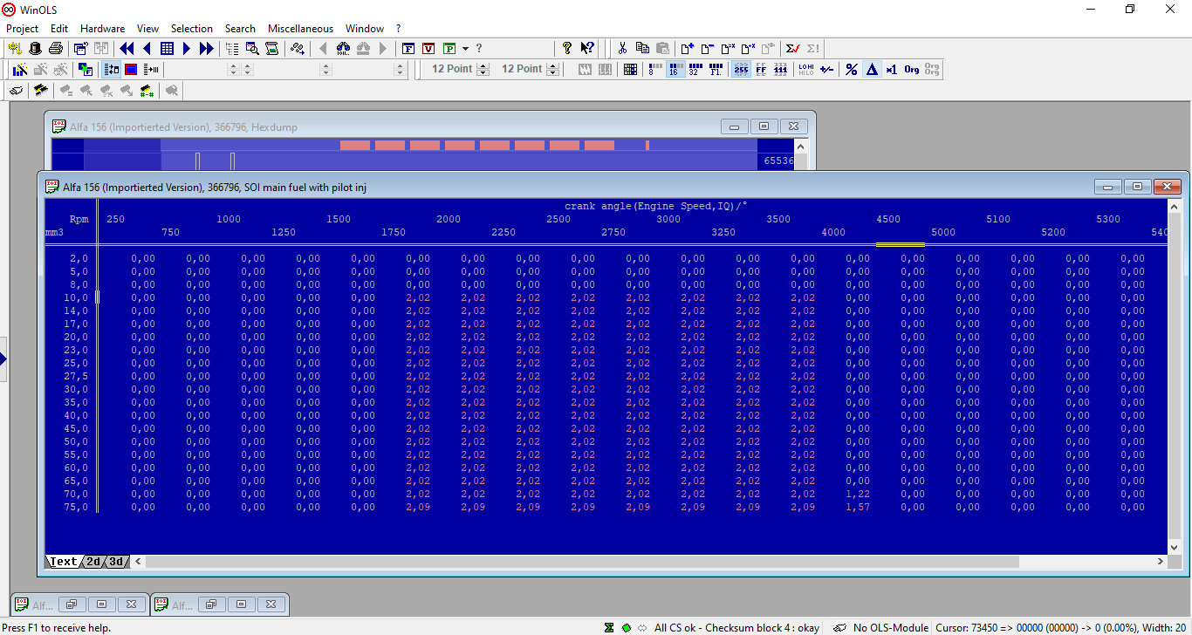Click the 4500 Rpm column header
1192x635 pixels.
(x=888, y=219)
